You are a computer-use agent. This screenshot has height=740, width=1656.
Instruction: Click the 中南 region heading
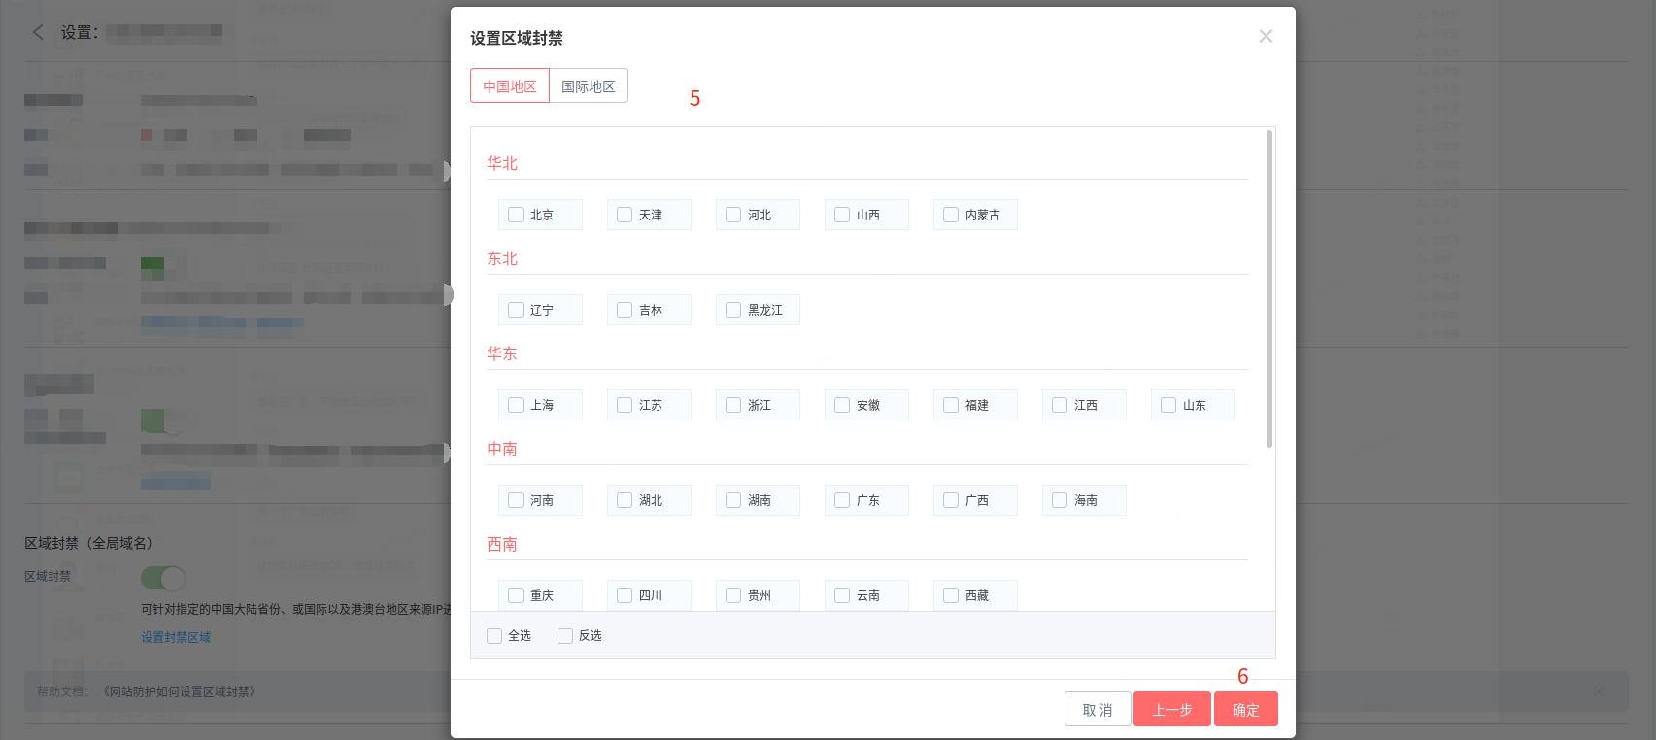click(x=502, y=449)
